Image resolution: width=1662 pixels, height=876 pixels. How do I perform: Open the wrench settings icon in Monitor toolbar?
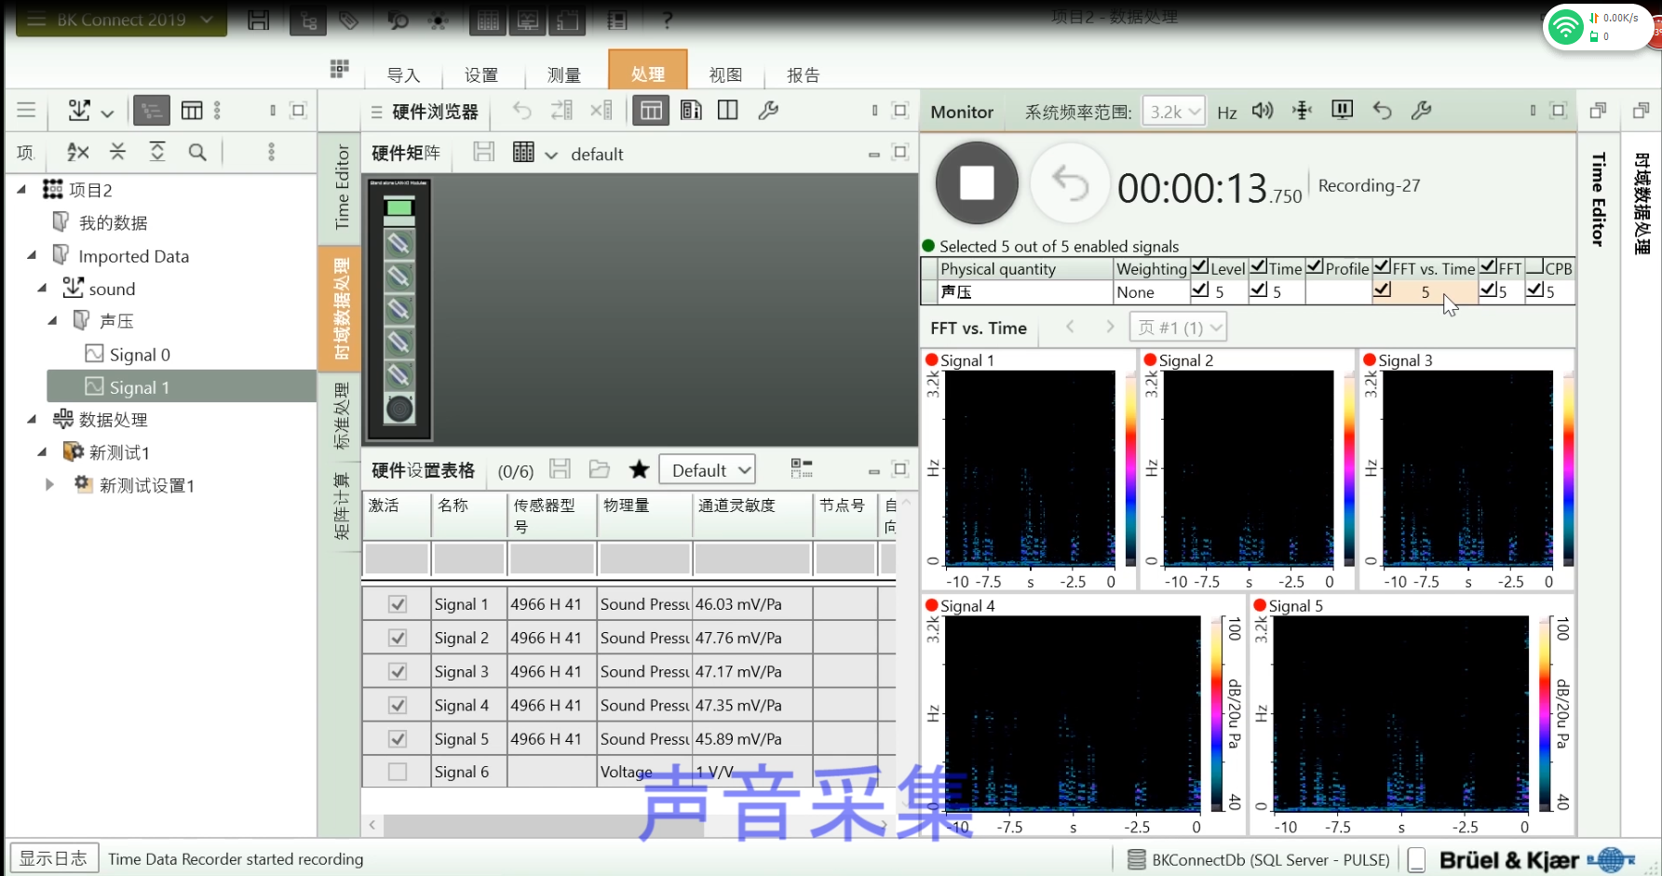tap(1421, 111)
